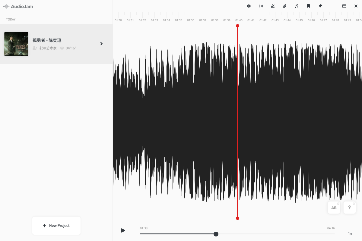
Task: Click the 04'16" duration label
Action: click(x=71, y=48)
